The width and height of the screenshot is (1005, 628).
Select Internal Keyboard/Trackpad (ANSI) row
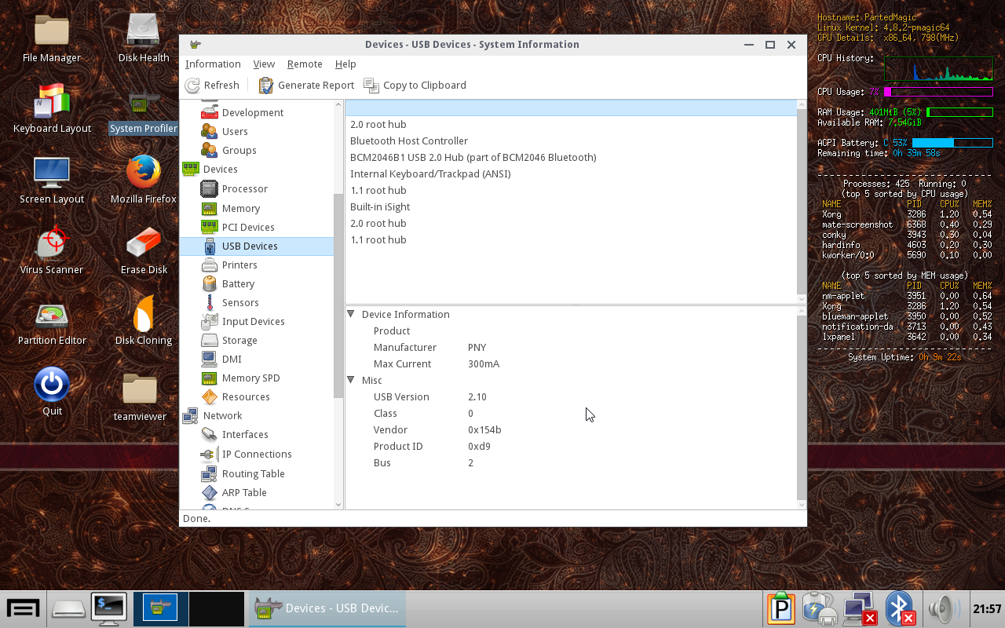571,173
